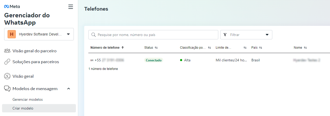
Task: Open Gerenciar modelos
Action: [x=28, y=99]
